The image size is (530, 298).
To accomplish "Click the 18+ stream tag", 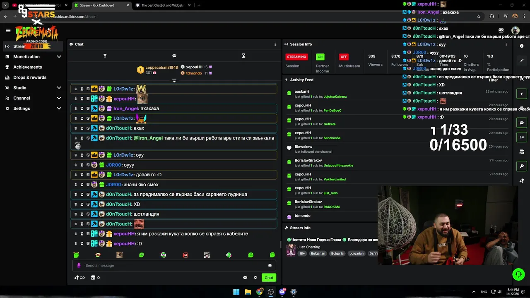I will click(302, 253).
